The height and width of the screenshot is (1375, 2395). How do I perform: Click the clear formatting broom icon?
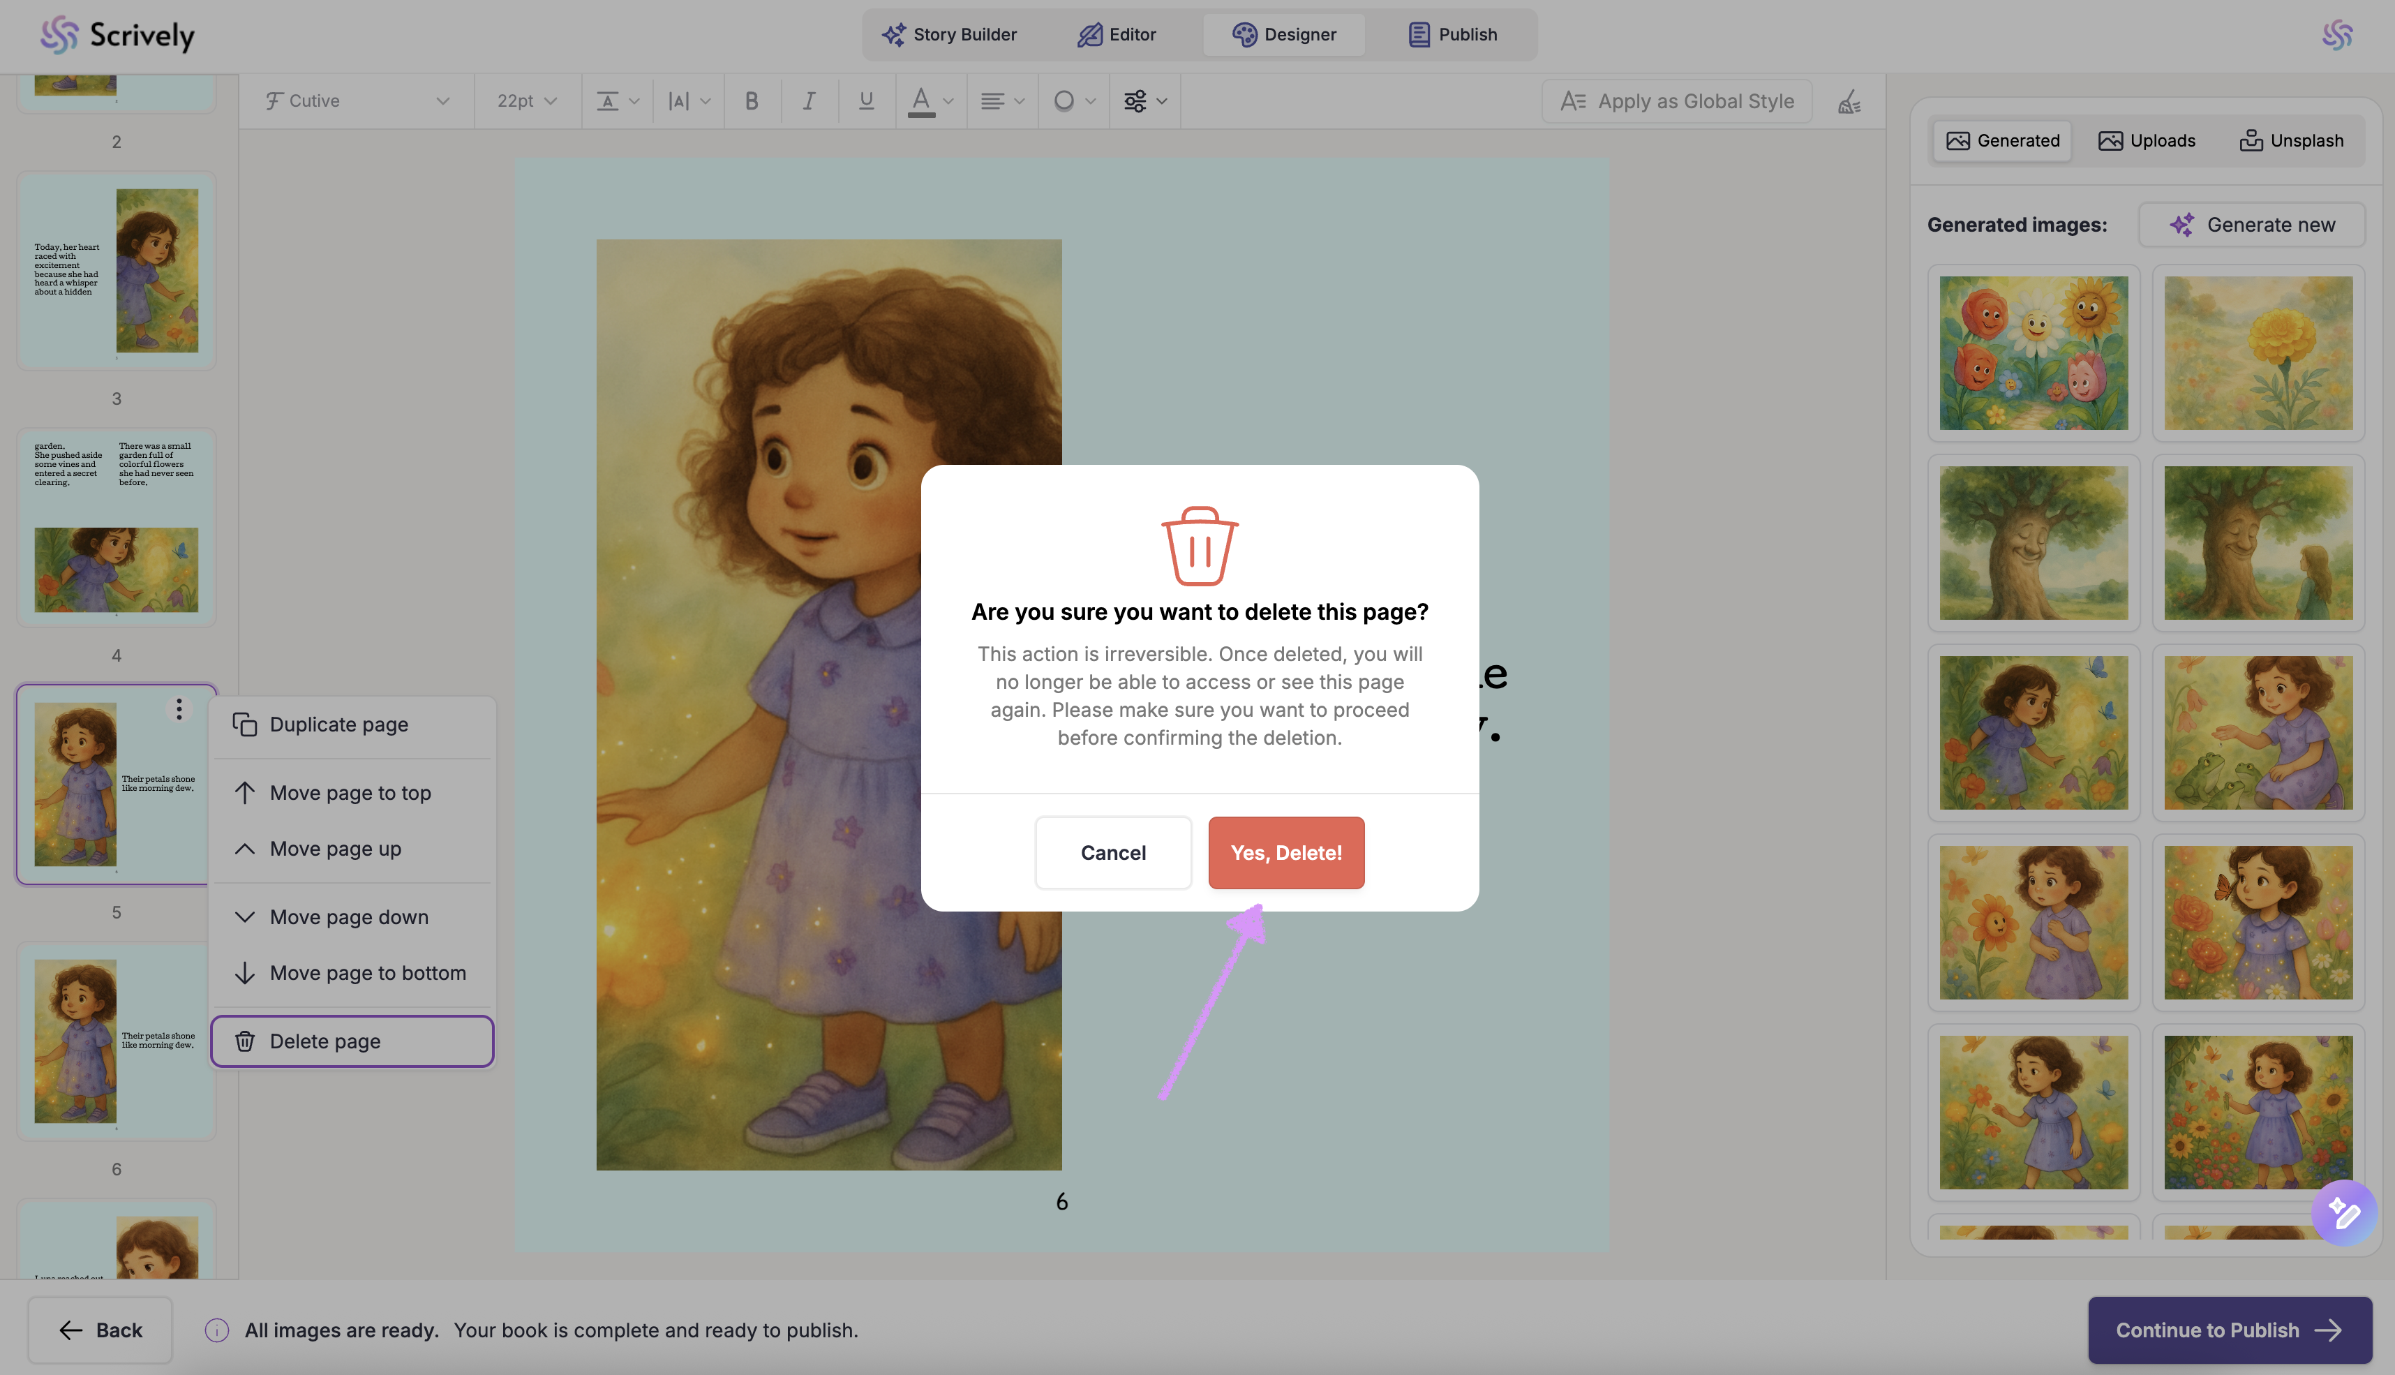[1849, 102]
